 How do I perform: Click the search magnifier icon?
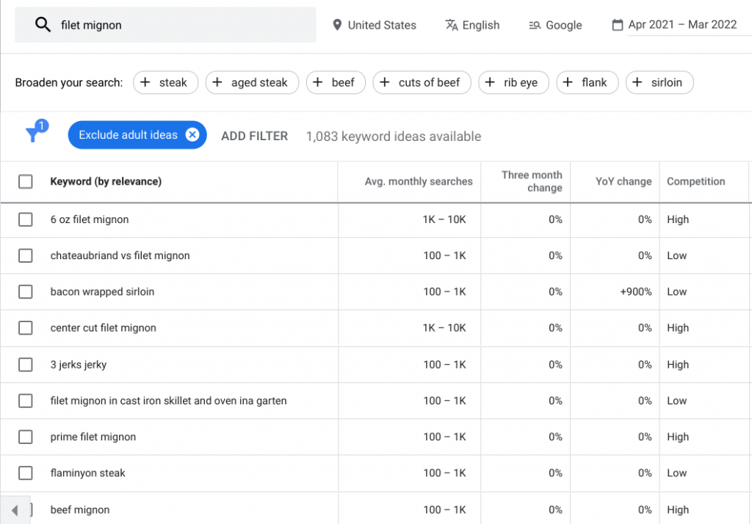click(x=43, y=24)
